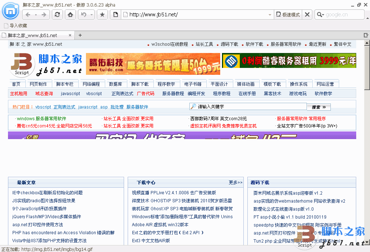370x252 pixels.
Task: Click the 腾佑科技 server hosting banner
Action: click(x=153, y=64)
